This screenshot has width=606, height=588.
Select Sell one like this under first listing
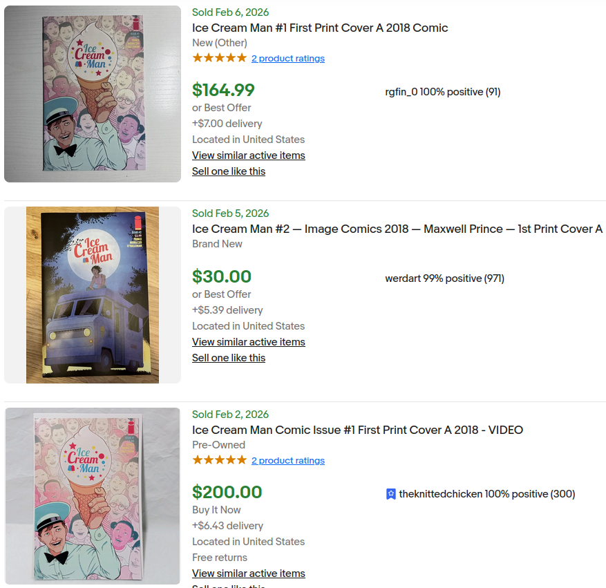pos(229,171)
